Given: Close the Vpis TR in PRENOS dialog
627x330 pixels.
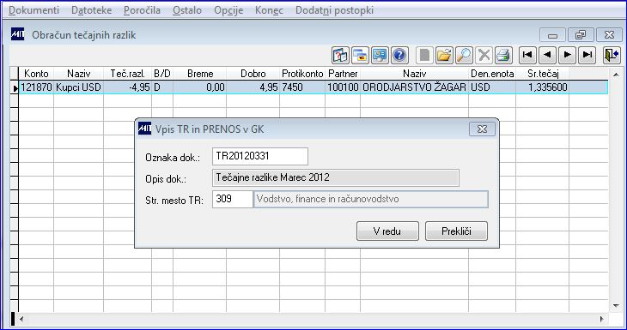Looking at the screenshot, I should coord(482,129).
